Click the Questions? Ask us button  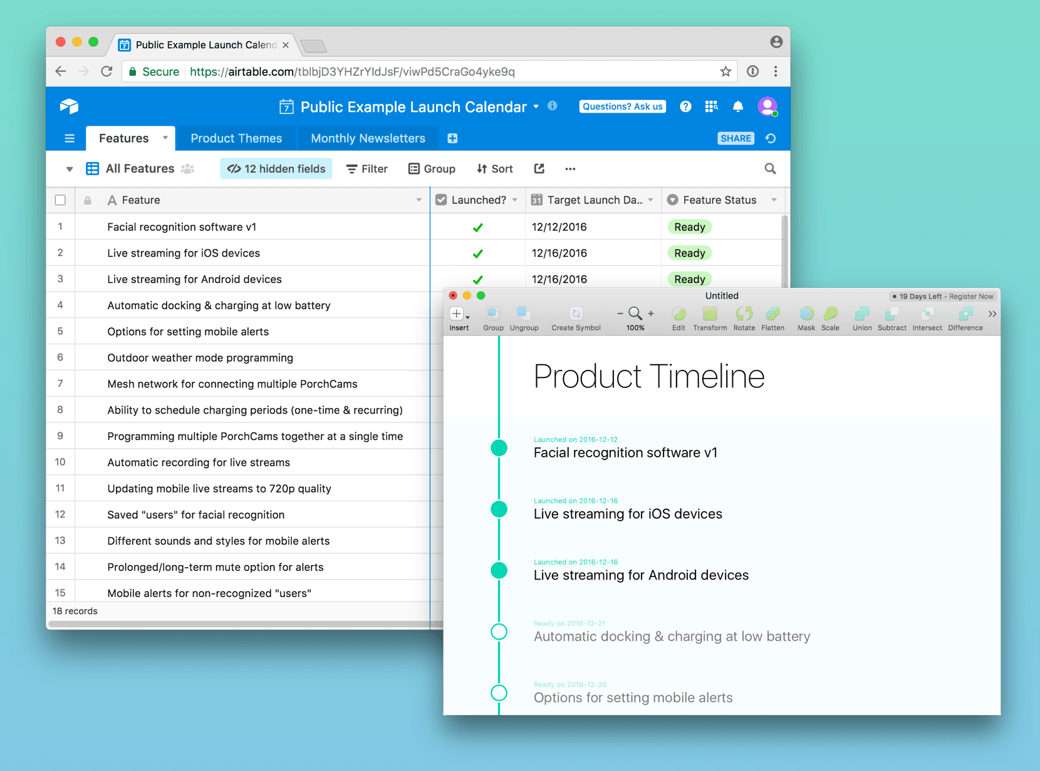(x=621, y=106)
